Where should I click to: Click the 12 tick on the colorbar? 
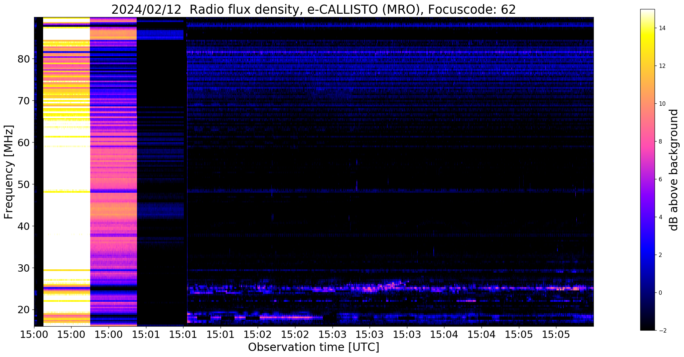[662, 66]
